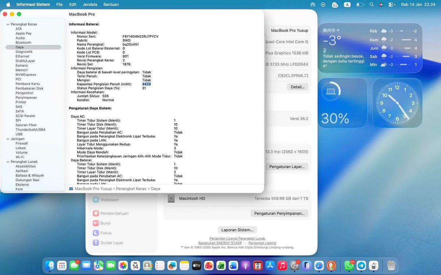The height and width of the screenshot is (275, 441).
Task: Open Photos app in the dock
Action: (123, 265)
